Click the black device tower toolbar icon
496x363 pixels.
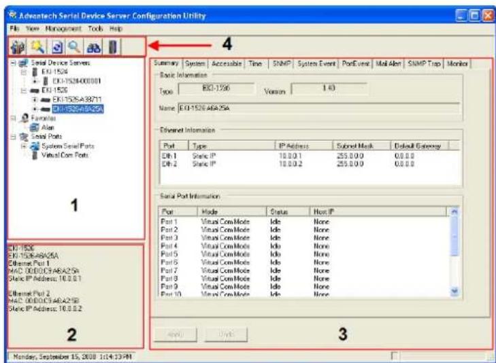click(113, 47)
